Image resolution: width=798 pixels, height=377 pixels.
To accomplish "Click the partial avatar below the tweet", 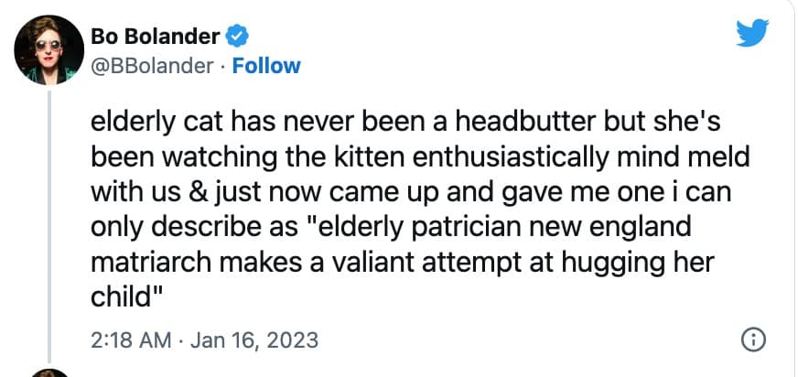I will tap(50, 372).
